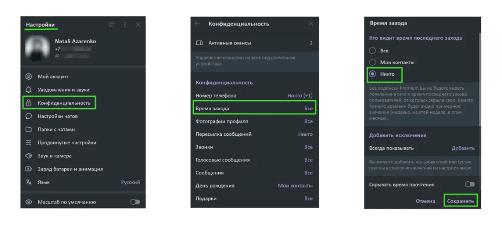Image resolution: width=502 pixels, height=225 pixels.
Task: Click the notifications bell icon
Action: [29, 90]
